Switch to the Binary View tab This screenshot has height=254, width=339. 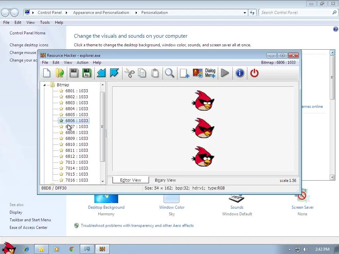point(165,180)
